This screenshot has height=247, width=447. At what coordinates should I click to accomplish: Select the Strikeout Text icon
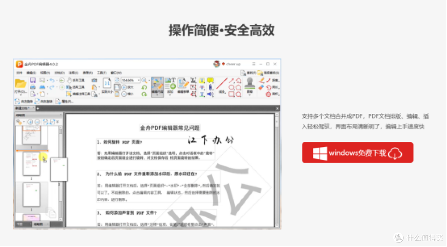click(x=202, y=87)
